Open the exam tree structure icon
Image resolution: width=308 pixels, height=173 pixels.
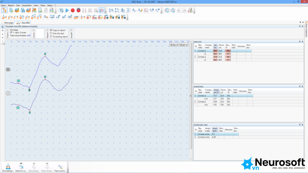(x=5, y=10)
